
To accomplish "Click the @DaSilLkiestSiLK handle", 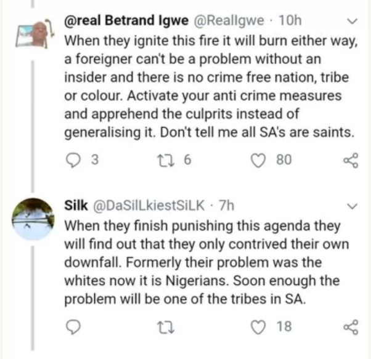I will pos(149,204).
